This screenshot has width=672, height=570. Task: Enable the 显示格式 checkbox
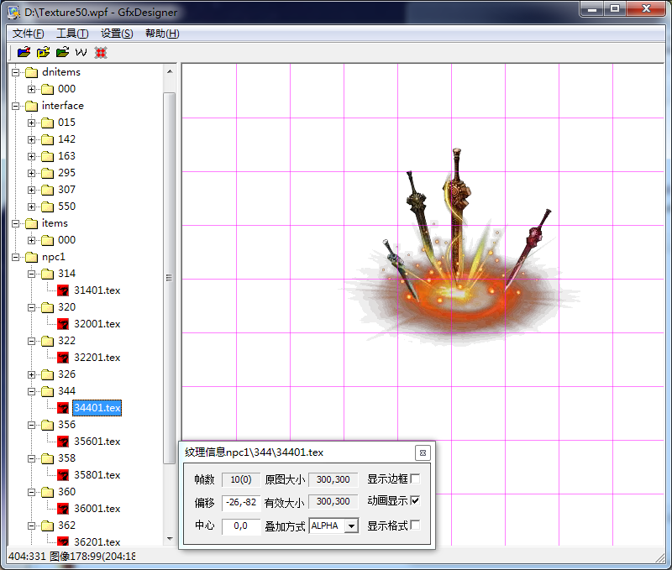coord(415,525)
